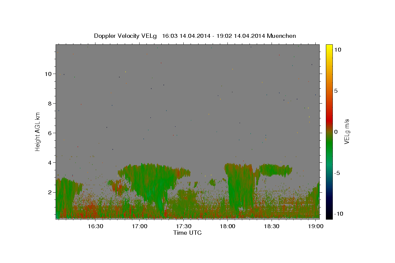Click the height tick label 6

(x=50, y=133)
